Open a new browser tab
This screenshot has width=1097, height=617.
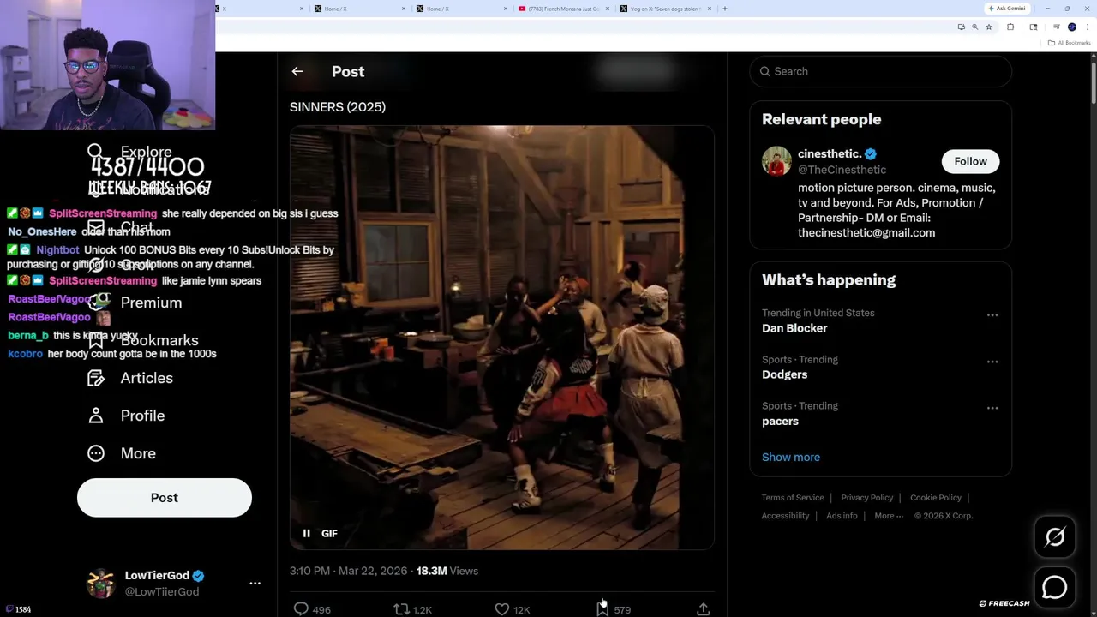pyautogui.click(x=725, y=9)
